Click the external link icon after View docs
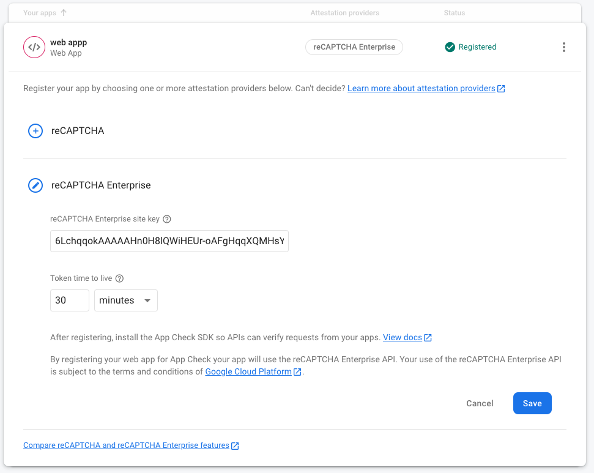594x473 pixels. 427,337
